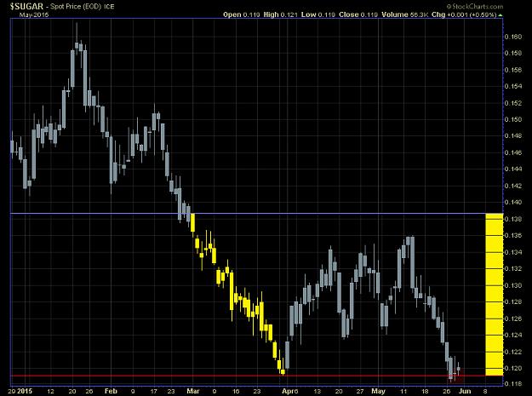
Task: Click the 0.126 price axis label
Action: click(512, 319)
